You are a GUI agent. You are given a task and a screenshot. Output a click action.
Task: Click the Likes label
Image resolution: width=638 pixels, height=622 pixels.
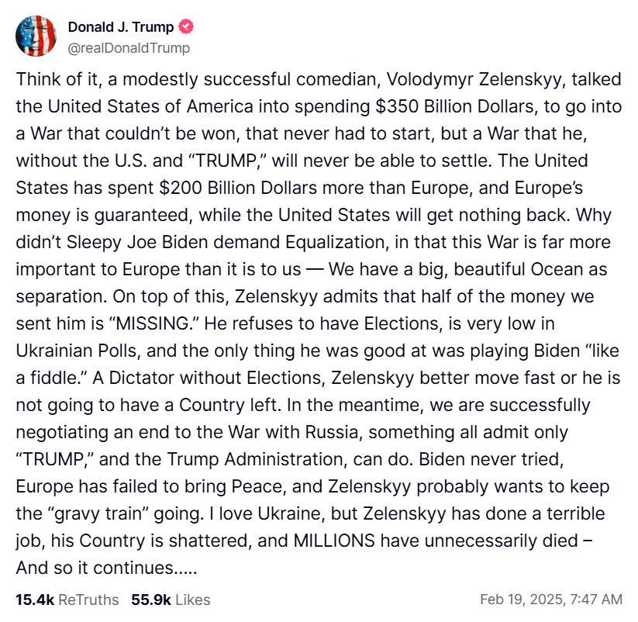click(193, 600)
